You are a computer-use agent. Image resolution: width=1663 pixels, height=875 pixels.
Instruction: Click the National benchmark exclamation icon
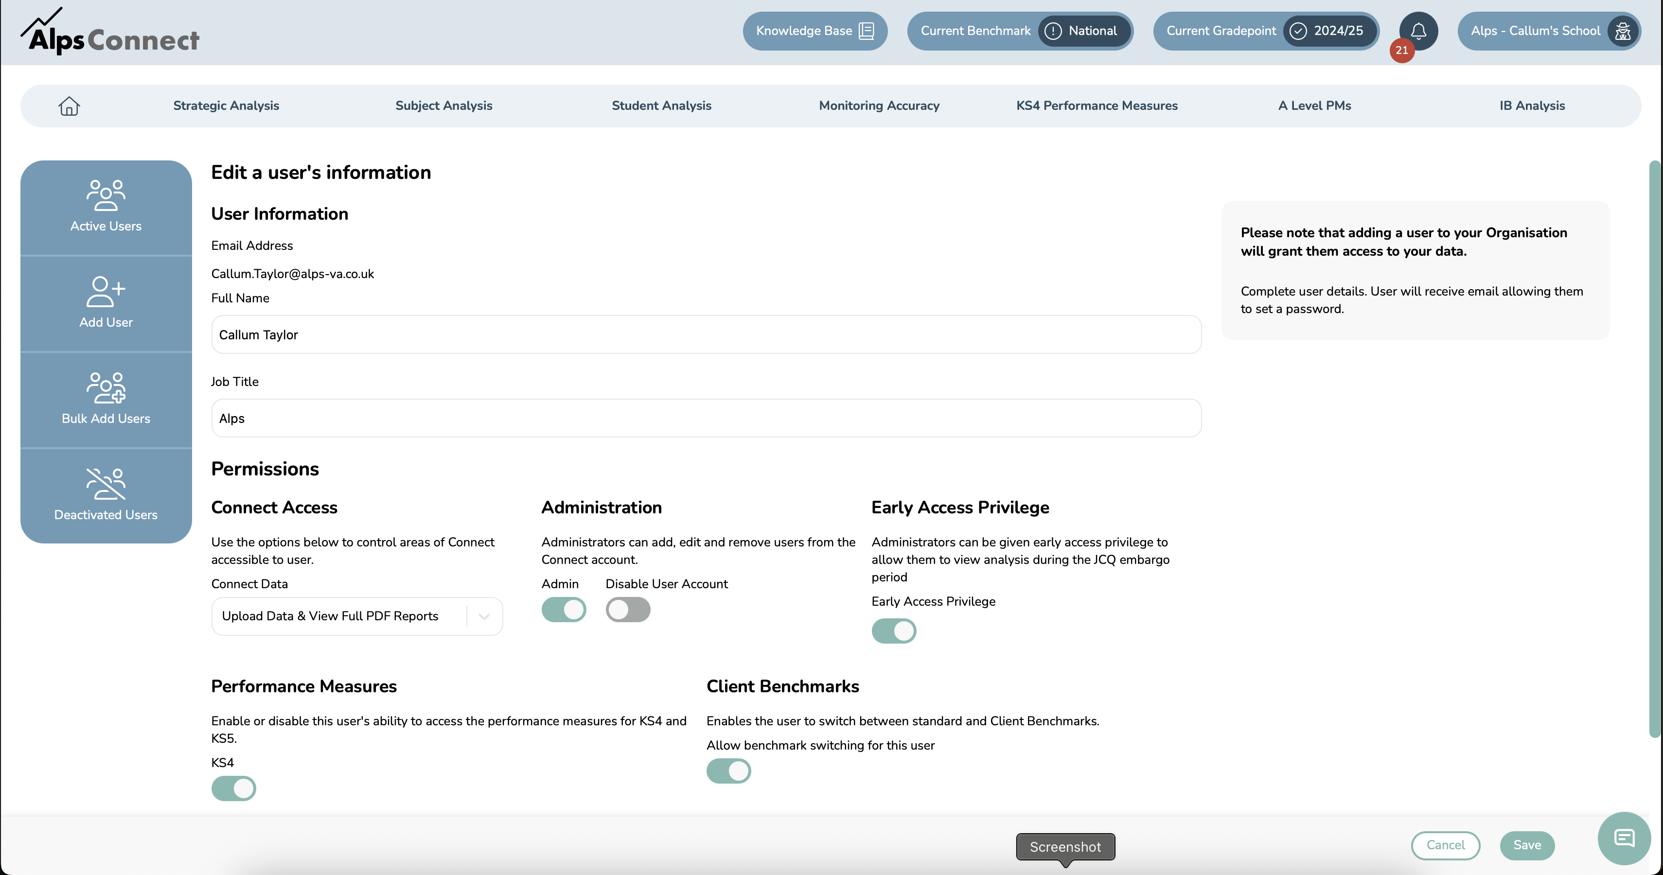click(1053, 31)
